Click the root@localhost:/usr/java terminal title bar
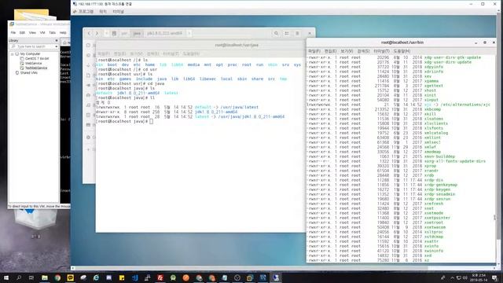The width and height of the screenshot is (503, 283). 200,45
